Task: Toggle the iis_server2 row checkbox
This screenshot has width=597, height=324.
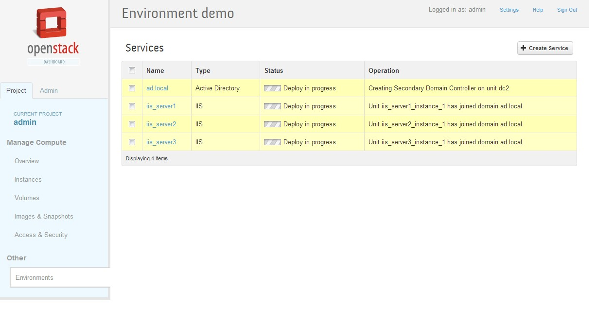Action: (132, 124)
